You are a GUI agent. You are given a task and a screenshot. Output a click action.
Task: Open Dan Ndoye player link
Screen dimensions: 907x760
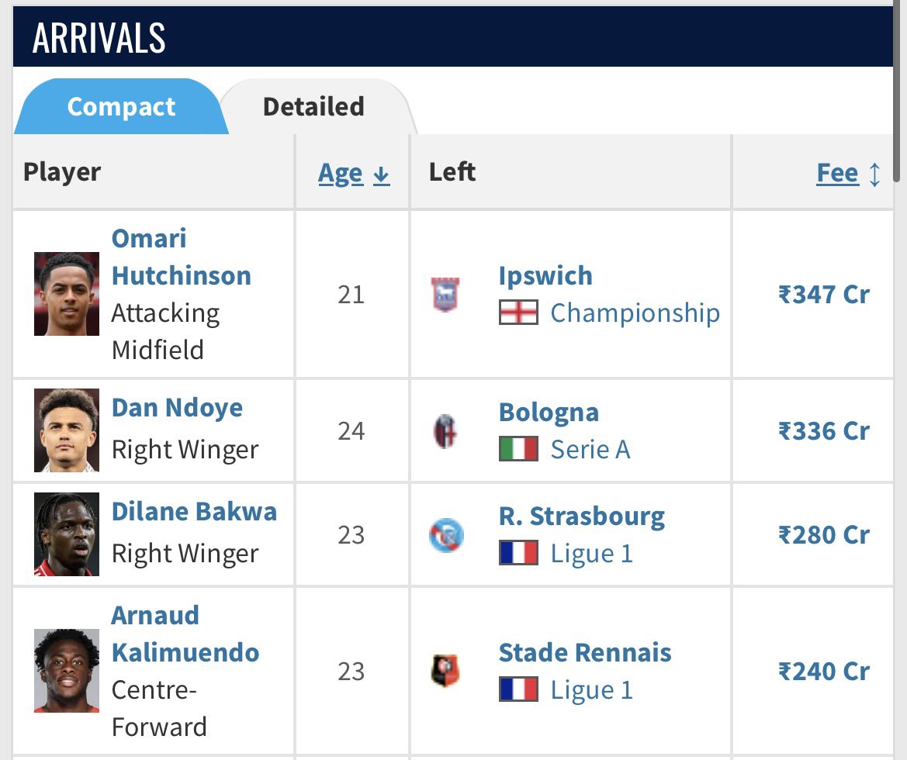point(177,408)
